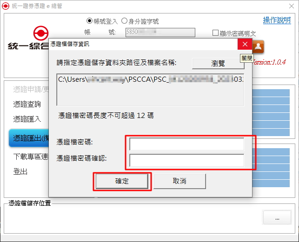Close the main 統一證券憑證 e 總管 window
Screen dimensions: 299x242
pyautogui.click(x=292, y=6)
